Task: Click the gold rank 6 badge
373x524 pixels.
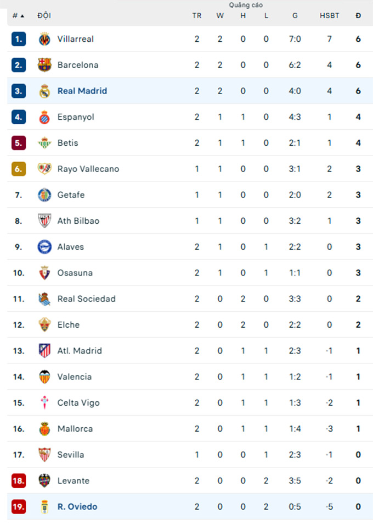Action: tap(19, 169)
